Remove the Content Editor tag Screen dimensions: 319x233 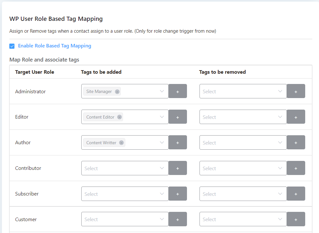coord(120,117)
